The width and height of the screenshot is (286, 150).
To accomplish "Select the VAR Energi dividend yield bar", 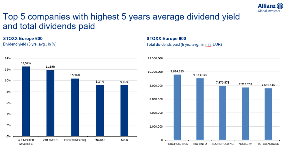I will pos(51,103).
